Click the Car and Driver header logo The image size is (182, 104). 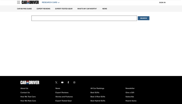(x=30, y=2)
